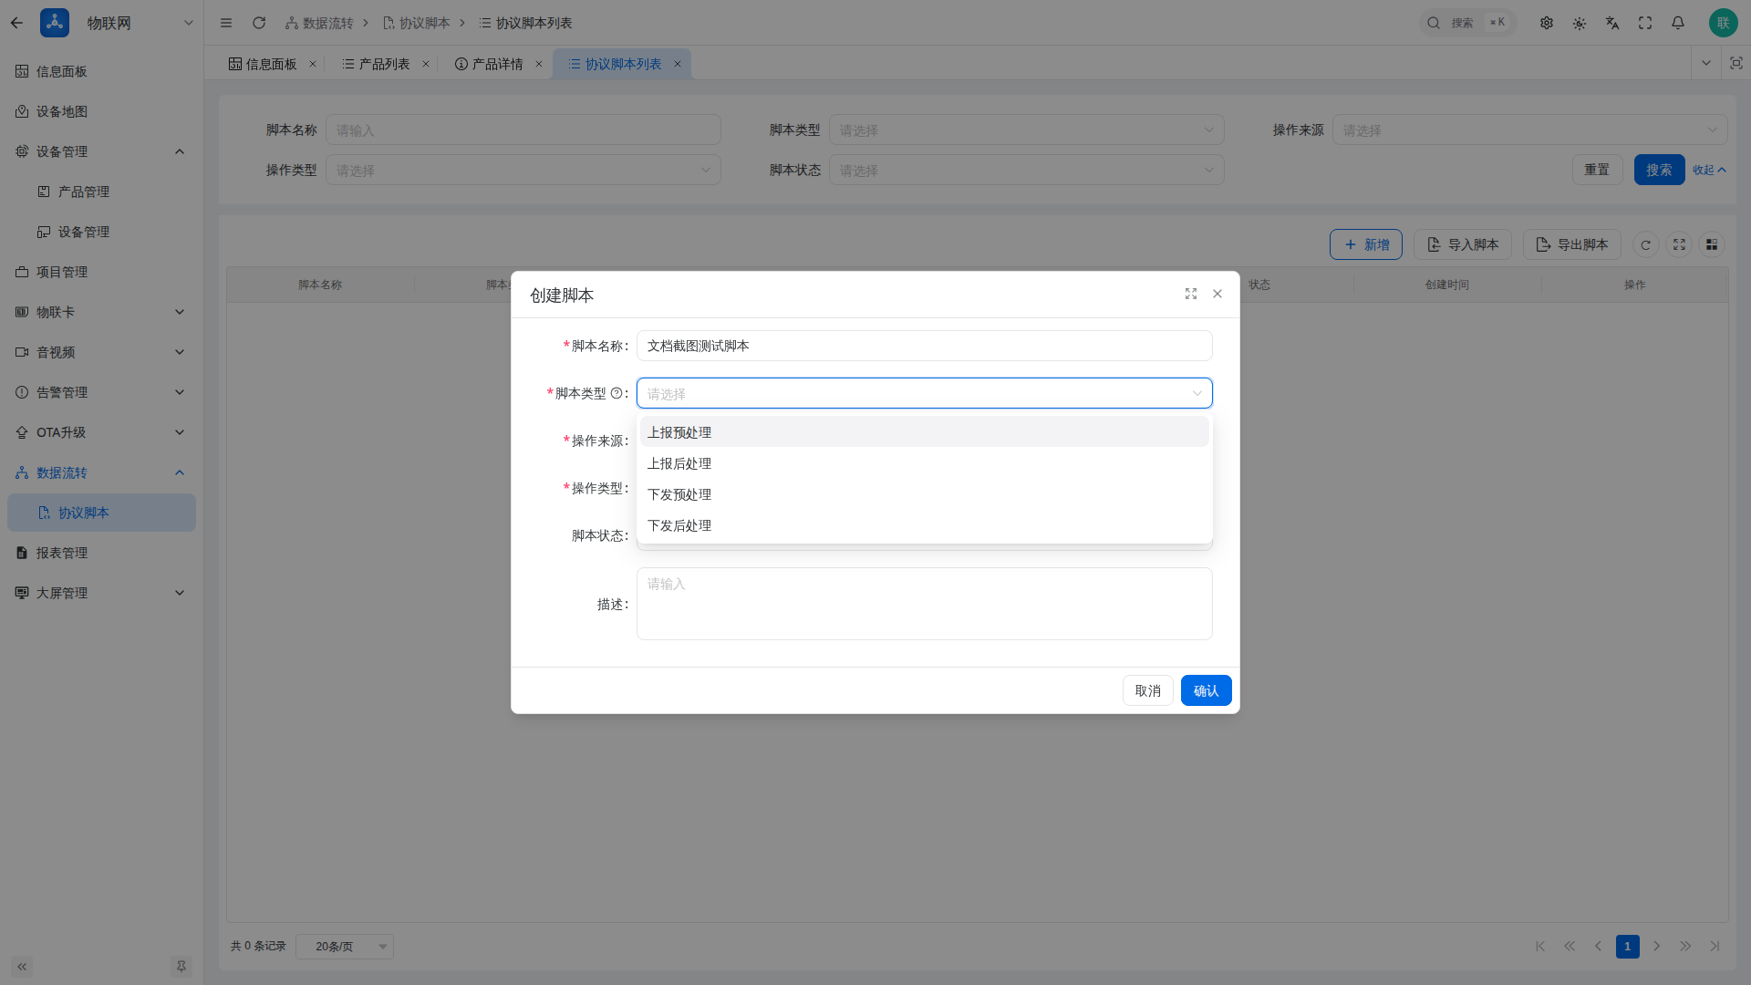Open the language translation icon

(x=1612, y=23)
